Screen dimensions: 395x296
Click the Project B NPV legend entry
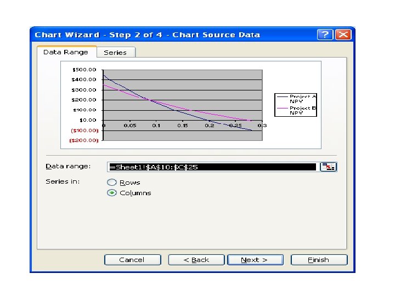[x=296, y=111]
